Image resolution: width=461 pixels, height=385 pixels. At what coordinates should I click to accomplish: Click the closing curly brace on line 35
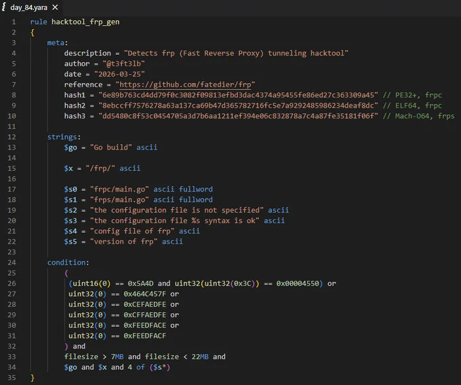(x=33, y=378)
